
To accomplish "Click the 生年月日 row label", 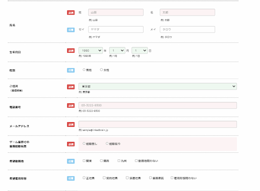I will pyautogui.click(x=15, y=52).
